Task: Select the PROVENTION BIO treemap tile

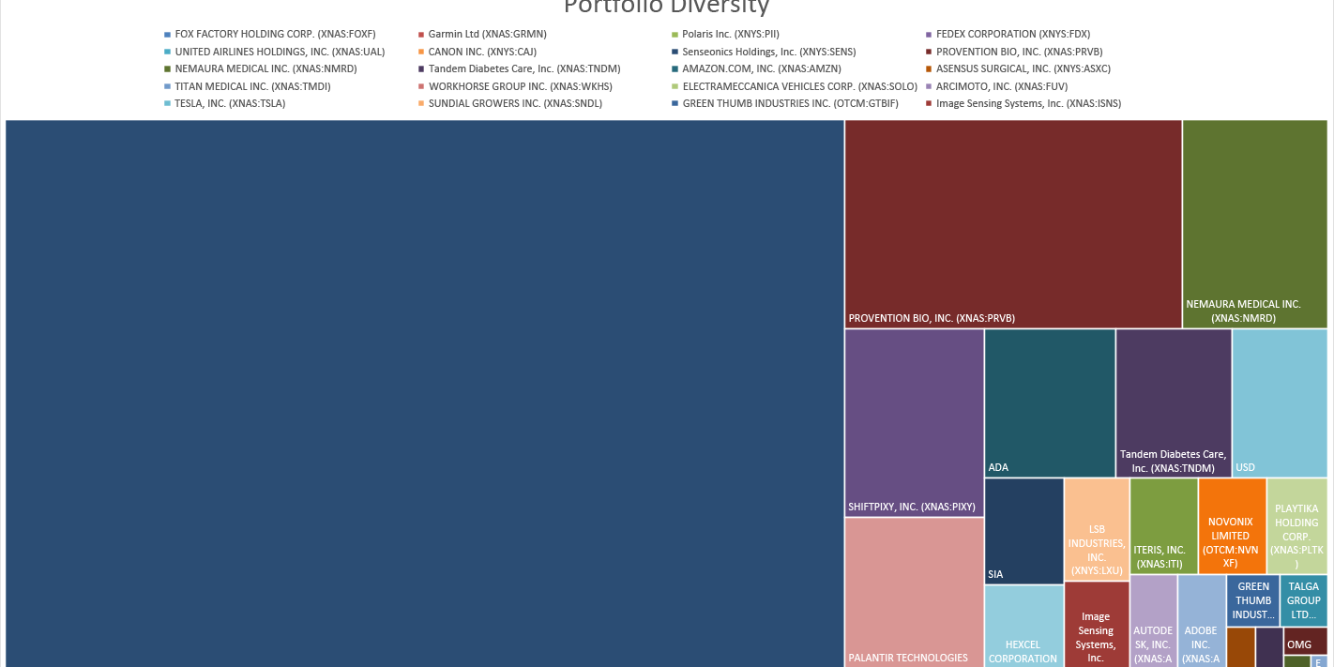Action: [x=1012, y=223]
